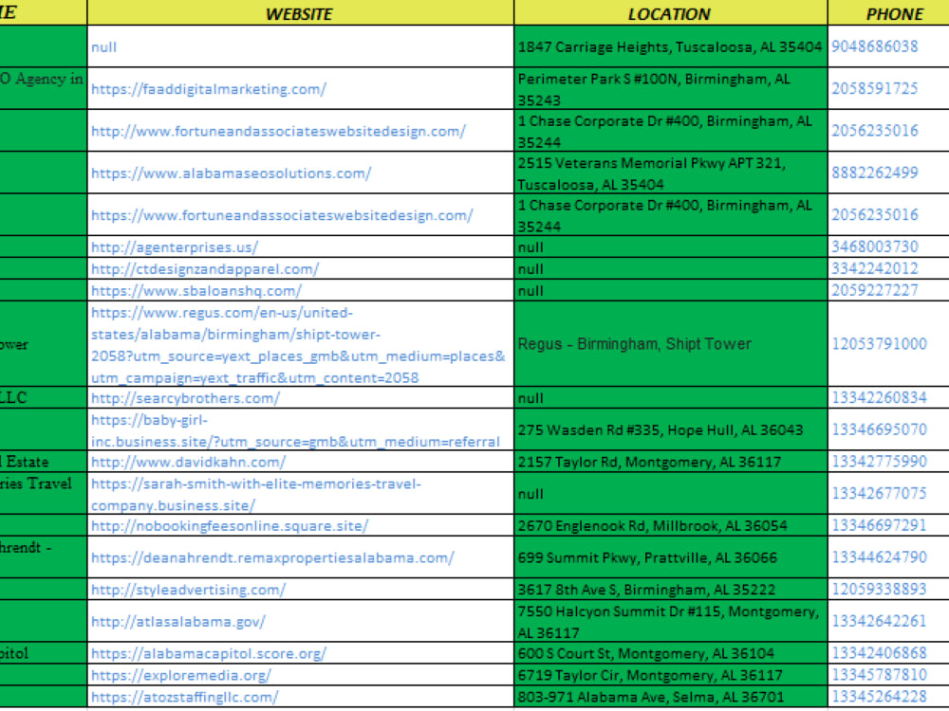Select phone number 13345264228

[x=880, y=697]
